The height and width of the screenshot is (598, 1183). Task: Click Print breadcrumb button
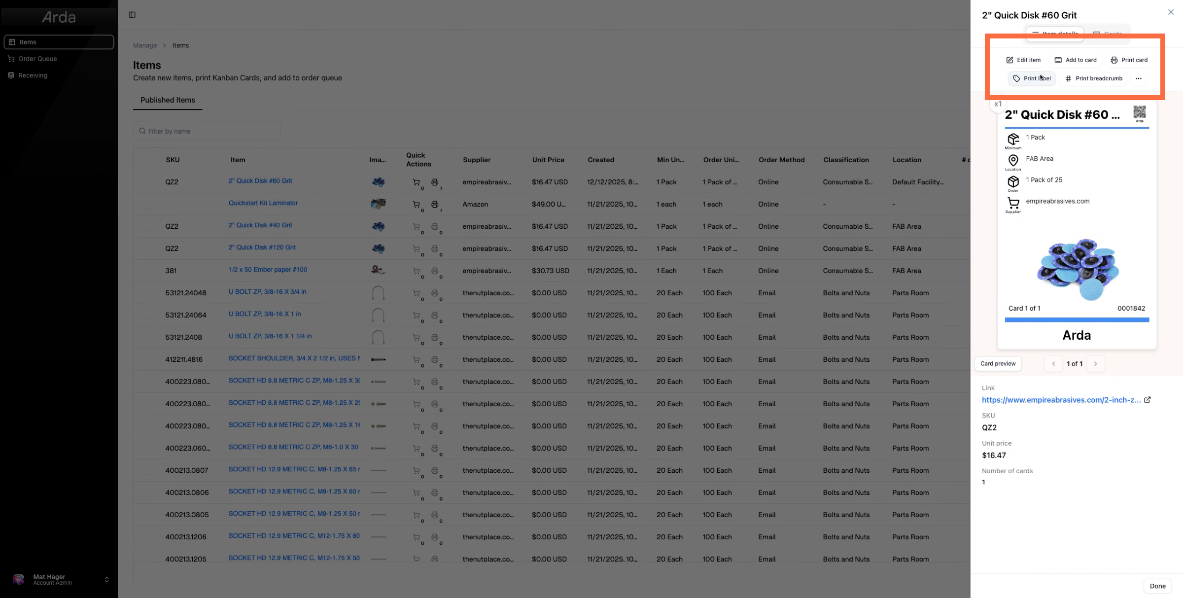coord(1094,78)
